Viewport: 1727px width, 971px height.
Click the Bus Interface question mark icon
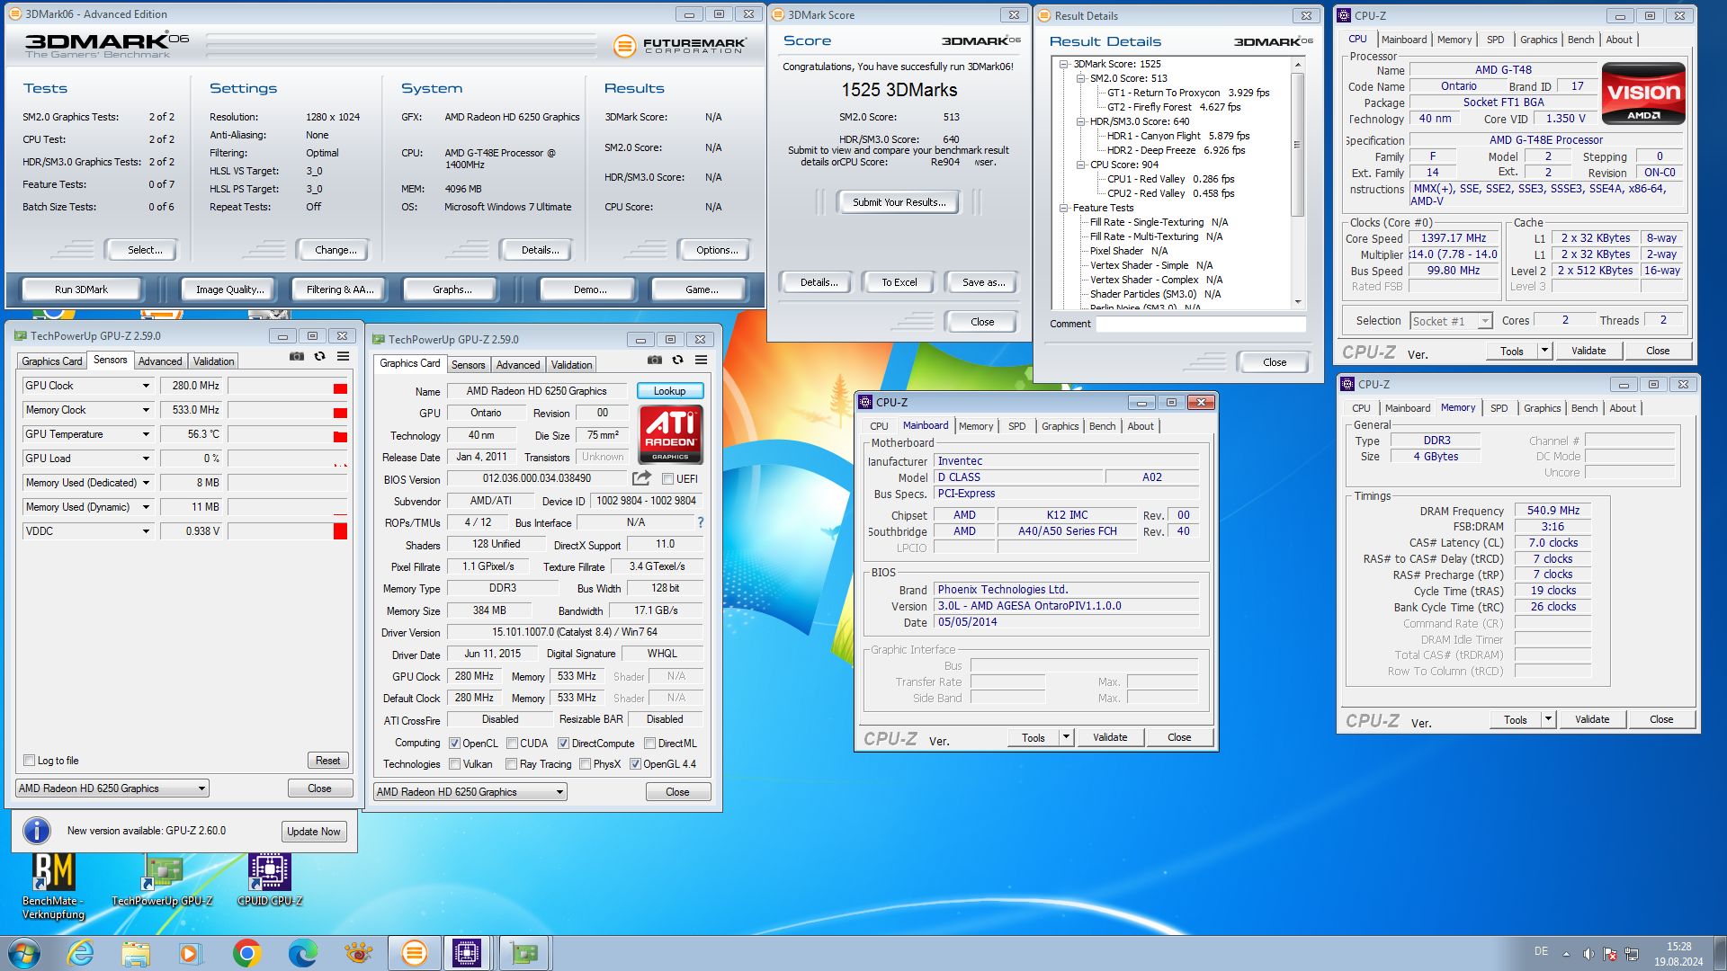click(701, 522)
